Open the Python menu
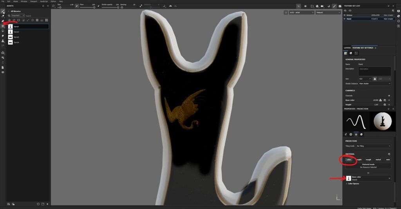The image size is (401, 209). [x=53, y=1]
